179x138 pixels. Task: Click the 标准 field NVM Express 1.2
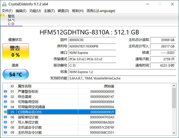(x=122, y=72)
